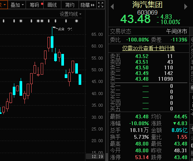Image resolution: width=193 pixels, height=161 pixels.
Task: Select 卖一 price 43.48 row
Action: pyautogui.click(x=149, y=79)
